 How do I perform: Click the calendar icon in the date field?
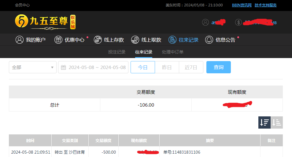tap(63, 67)
